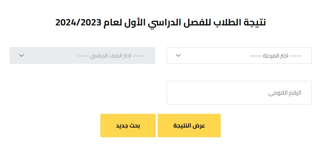Click the الرقم القومى national ID field
The image size is (320, 158).
[x=239, y=93]
